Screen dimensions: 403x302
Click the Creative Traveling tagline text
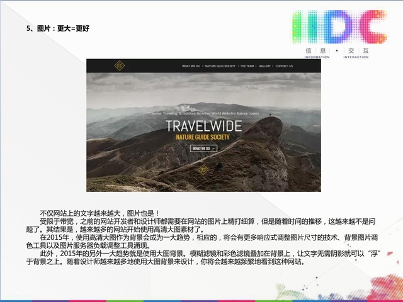(203, 113)
